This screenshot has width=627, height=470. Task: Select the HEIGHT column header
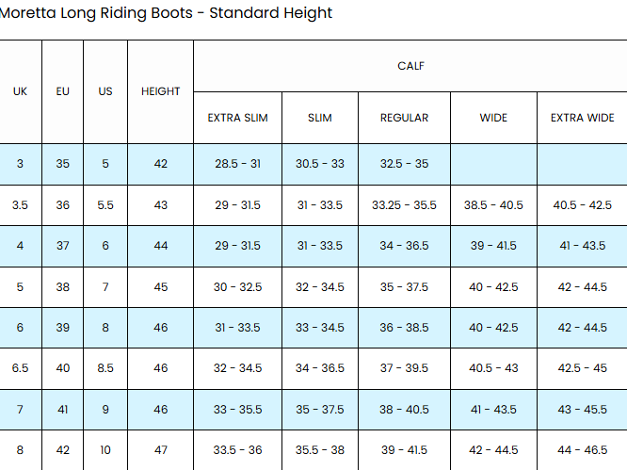click(x=160, y=91)
